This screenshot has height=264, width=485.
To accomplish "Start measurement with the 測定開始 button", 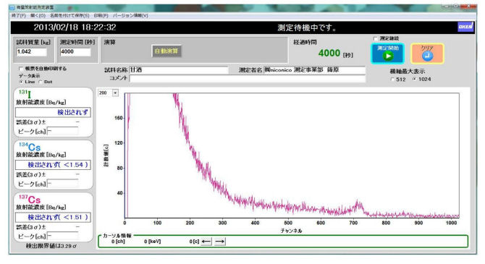I will click(x=387, y=54).
